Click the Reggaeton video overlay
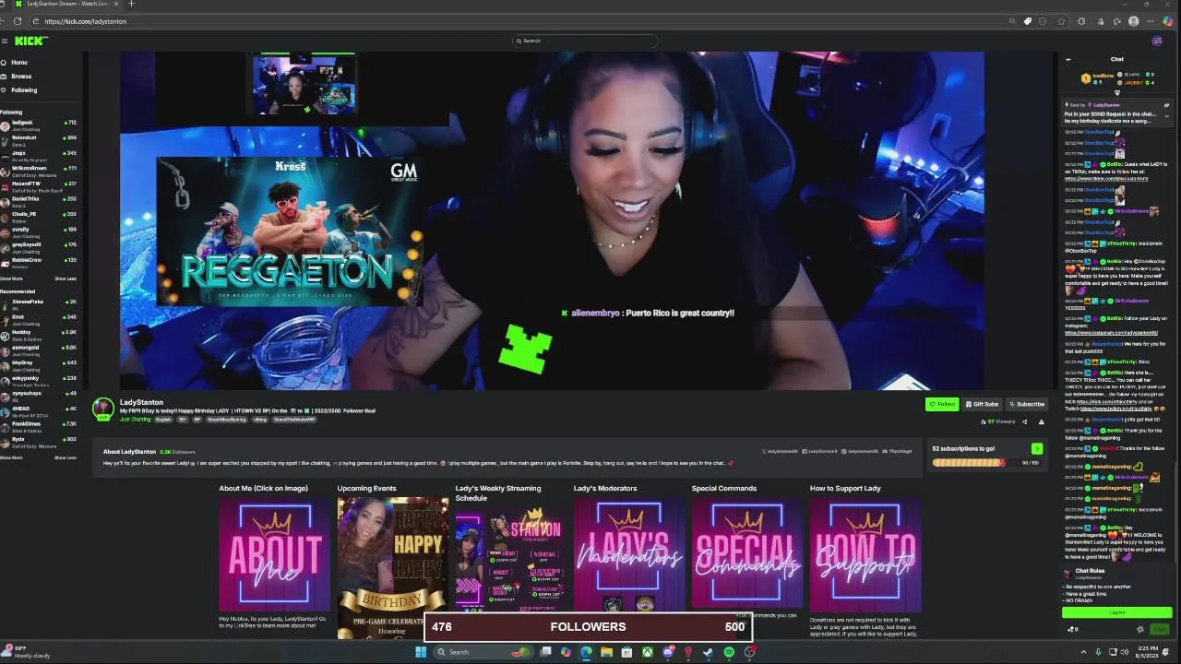Viewport: 1181px width, 664px height. coord(290,231)
